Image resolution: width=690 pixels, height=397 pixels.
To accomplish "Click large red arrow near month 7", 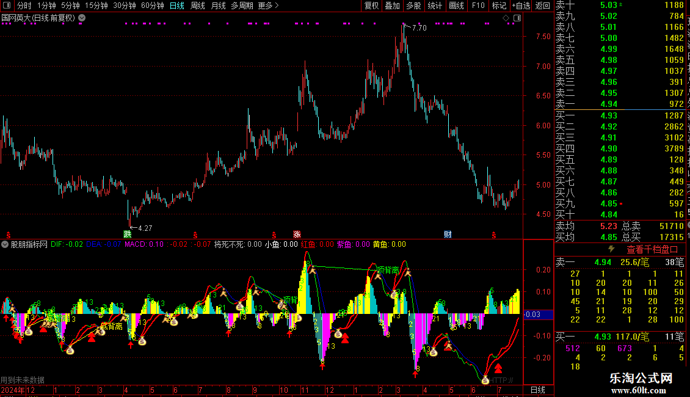I will (x=498, y=368).
